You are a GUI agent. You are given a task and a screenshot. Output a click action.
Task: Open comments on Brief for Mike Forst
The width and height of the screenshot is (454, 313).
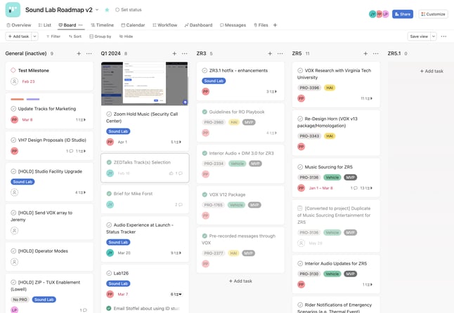(x=179, y=205)
